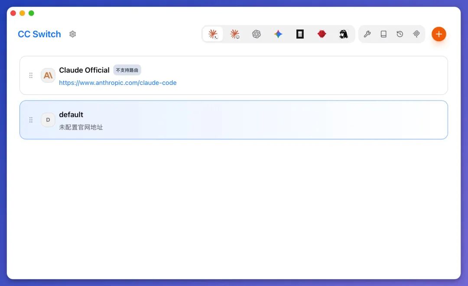Image resolution: width=468 pixels, height=286 pixels.
Task: Switch to the black square logo app tab
Action: [300, 34]
